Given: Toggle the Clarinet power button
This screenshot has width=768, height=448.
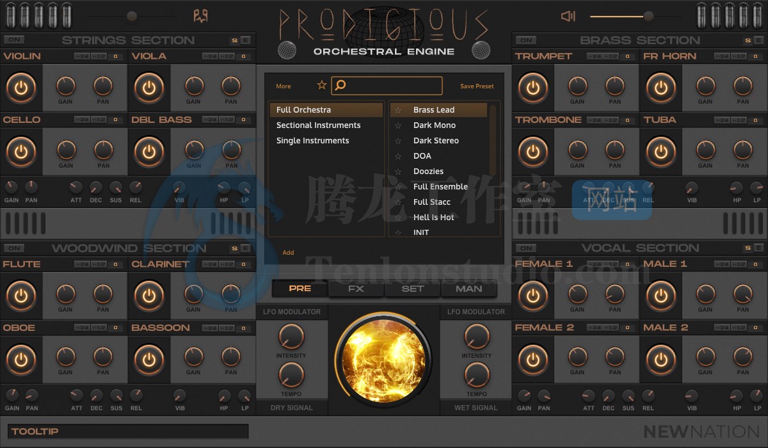Looking at the screenshot, I should 149,296.
